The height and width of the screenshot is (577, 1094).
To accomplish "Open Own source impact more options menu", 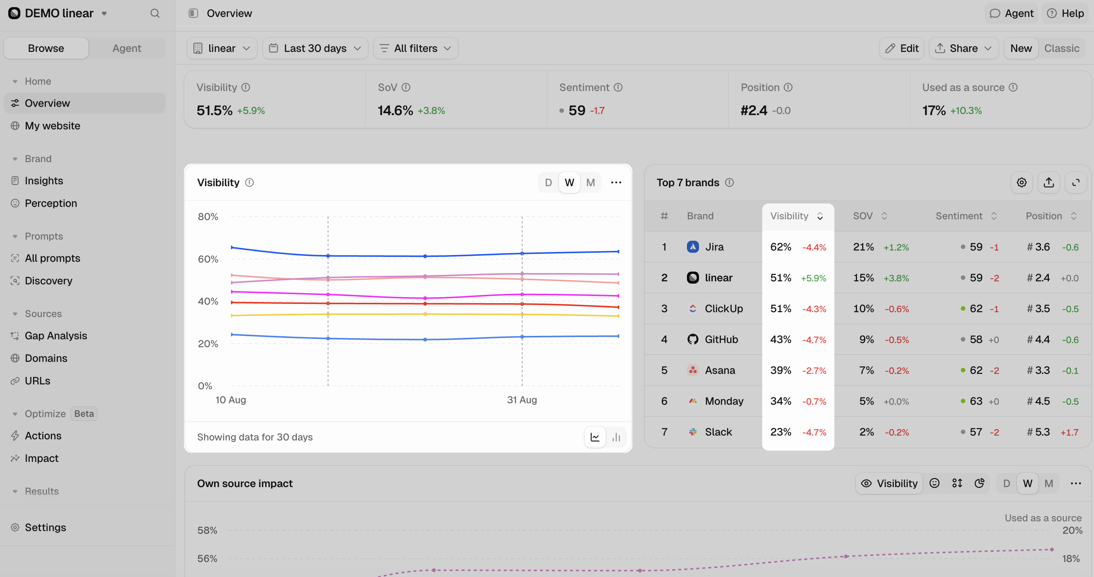I will pos(1076,483).
